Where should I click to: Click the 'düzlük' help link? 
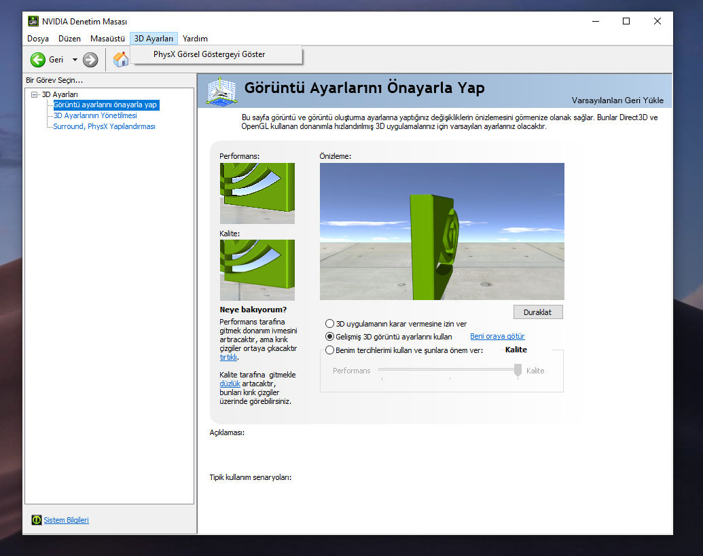230,384
